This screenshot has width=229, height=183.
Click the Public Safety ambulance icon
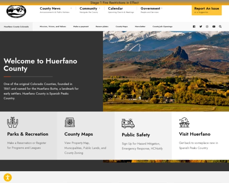click(128, 123)
